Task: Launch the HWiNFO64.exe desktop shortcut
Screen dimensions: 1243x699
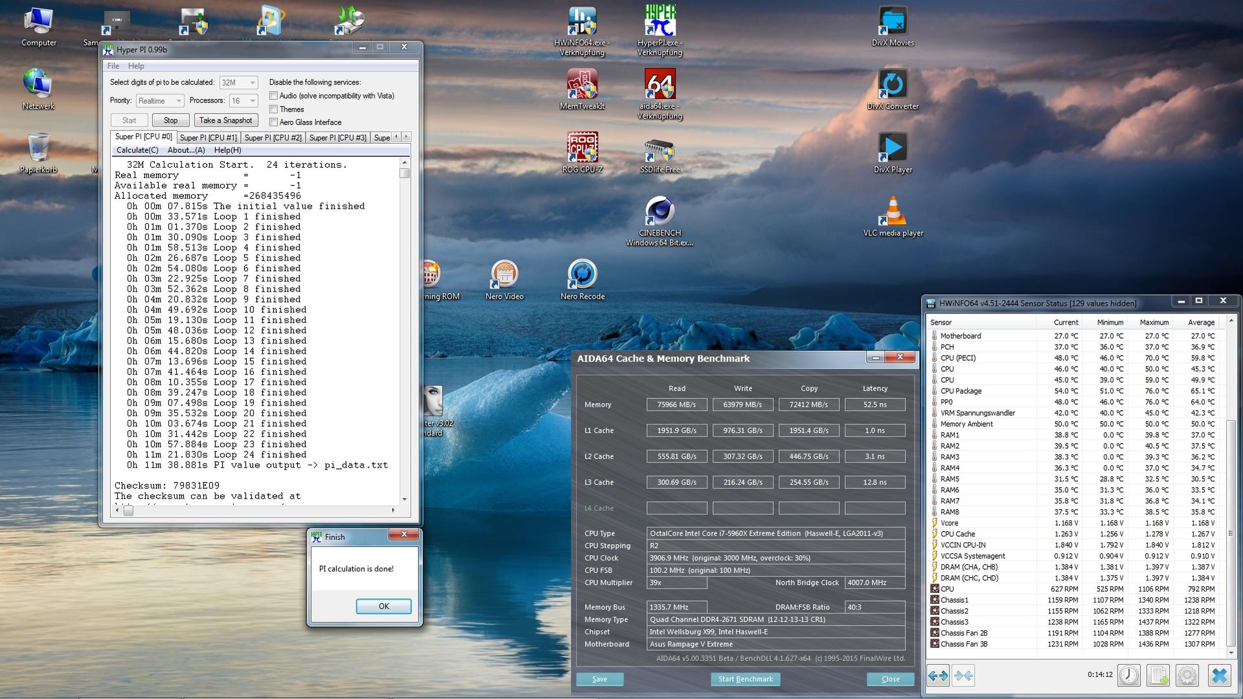Action: pyautogui.click(x=582, y=30)
